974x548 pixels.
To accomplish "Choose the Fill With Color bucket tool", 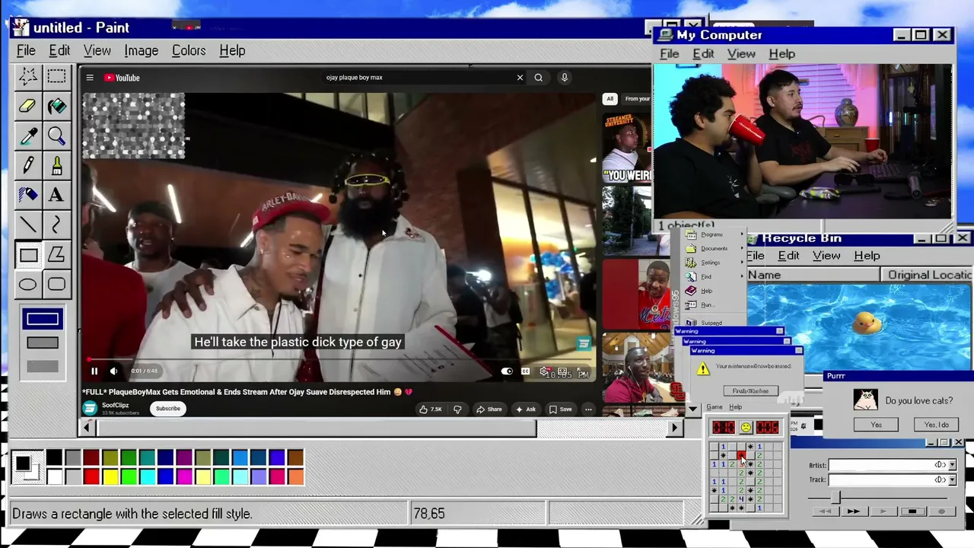I will tap(56, 107).
